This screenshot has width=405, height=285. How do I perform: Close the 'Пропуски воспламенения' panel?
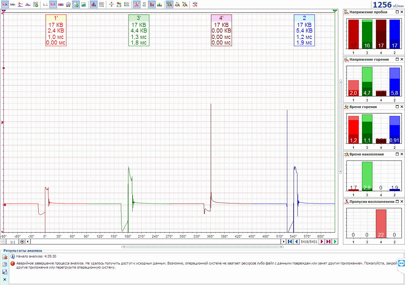pyautogui.click(x=402, y=201)
